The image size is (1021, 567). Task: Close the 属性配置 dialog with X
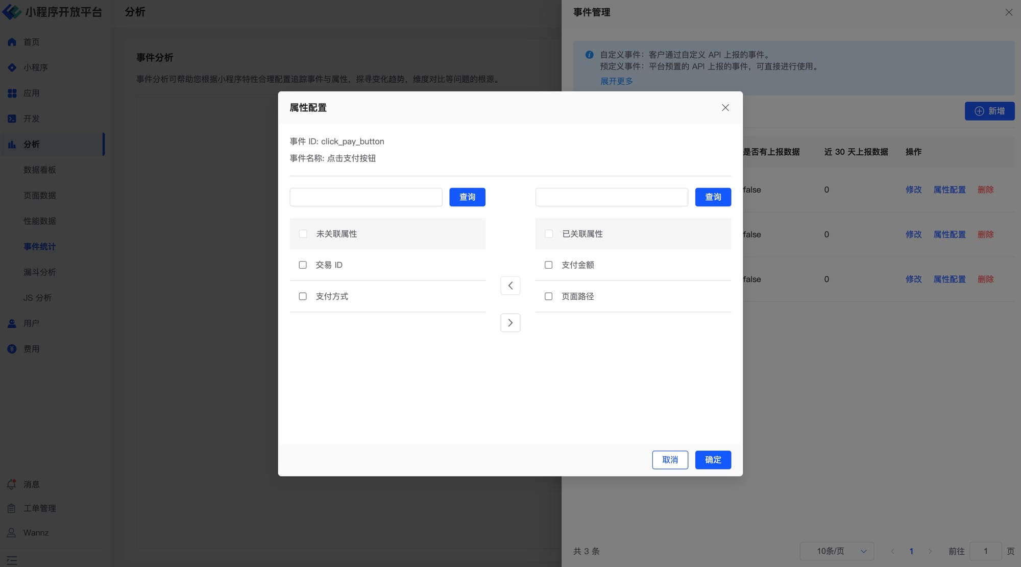point(725,108)
